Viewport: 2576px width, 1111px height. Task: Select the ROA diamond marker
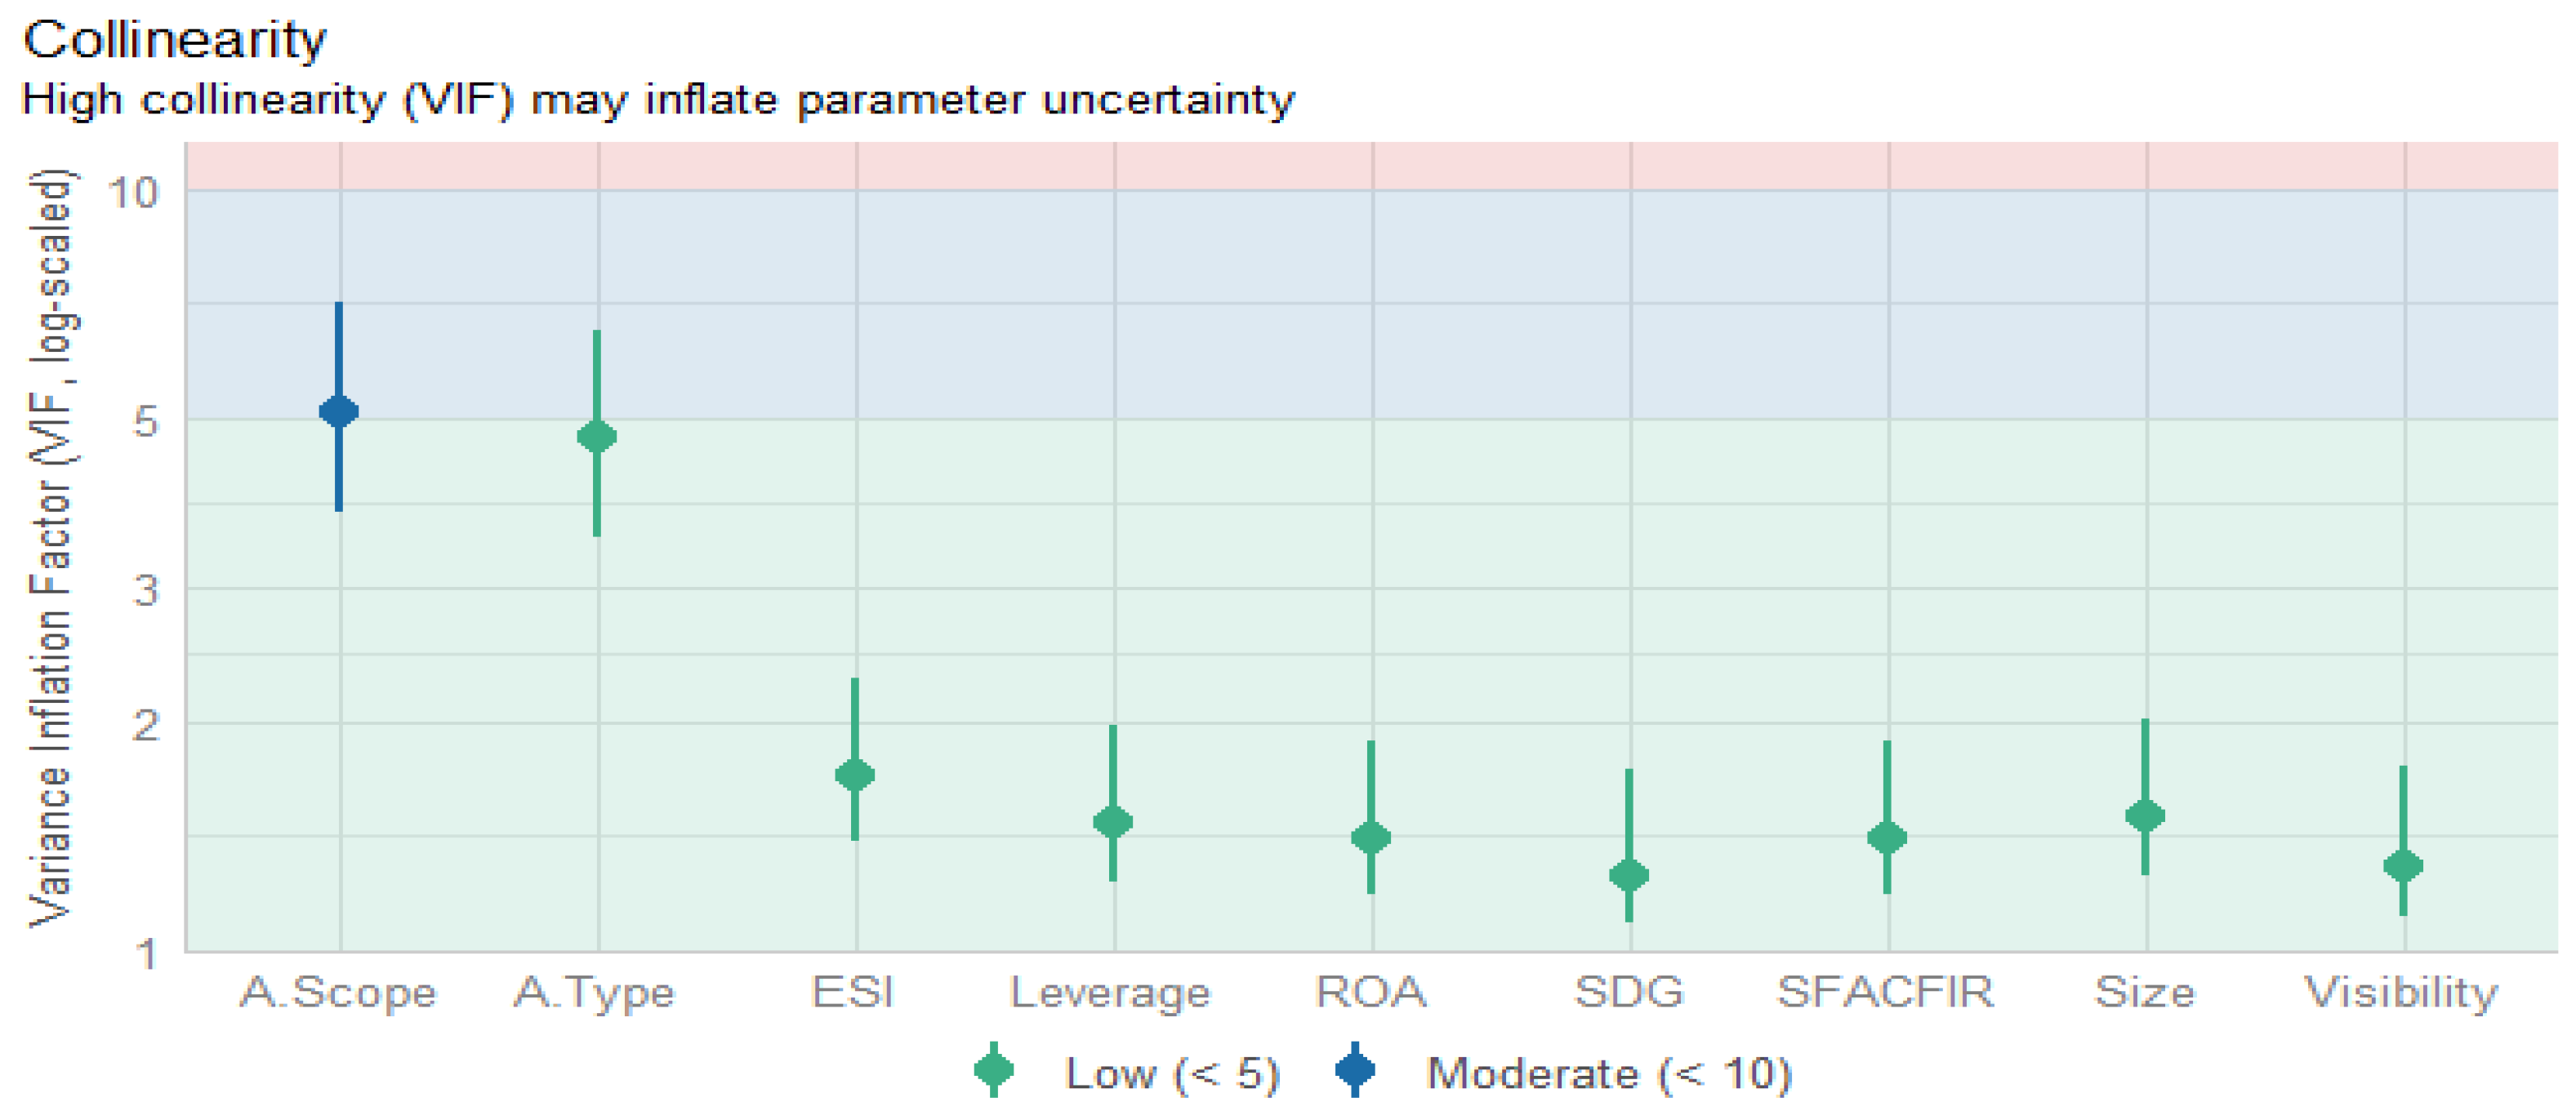click(x=1371, y=838)
